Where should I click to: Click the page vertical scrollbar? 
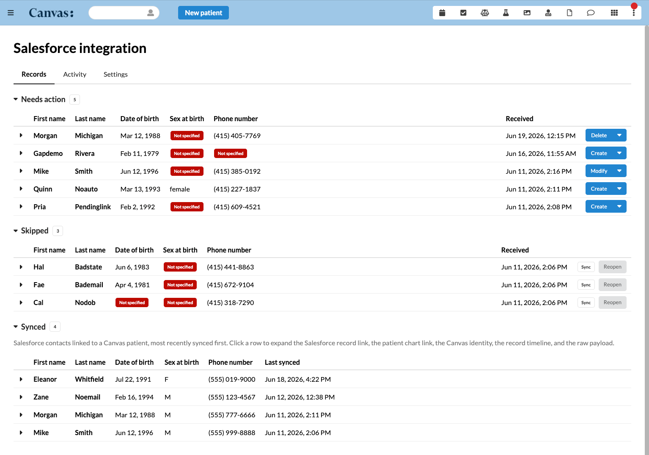point(646,240)
